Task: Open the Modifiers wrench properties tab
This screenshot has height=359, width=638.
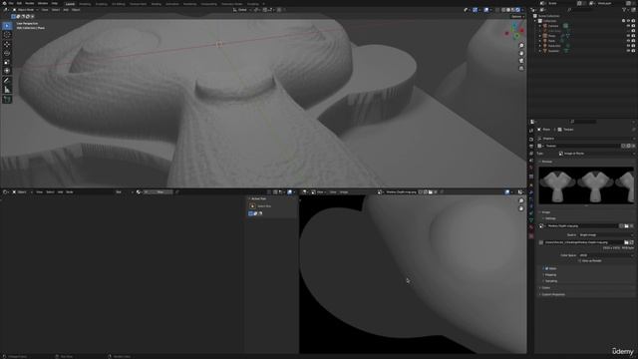Action: click(531, 191)
